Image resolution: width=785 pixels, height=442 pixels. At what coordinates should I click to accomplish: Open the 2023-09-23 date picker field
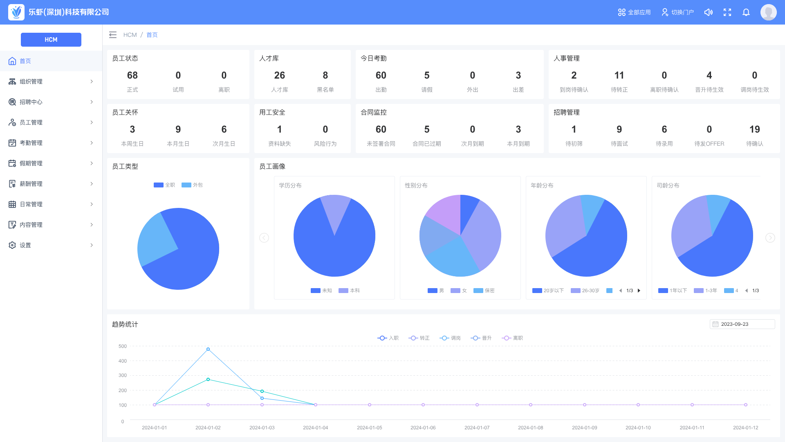tap(742, 324)
